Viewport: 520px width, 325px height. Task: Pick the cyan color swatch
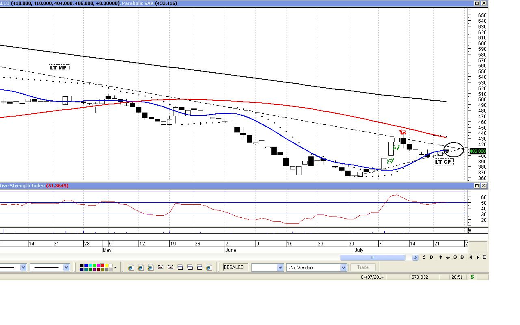[x=91, y=265]
